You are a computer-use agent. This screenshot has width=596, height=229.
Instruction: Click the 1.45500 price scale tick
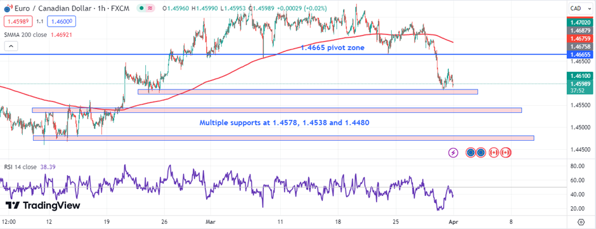tap(580, 105)
